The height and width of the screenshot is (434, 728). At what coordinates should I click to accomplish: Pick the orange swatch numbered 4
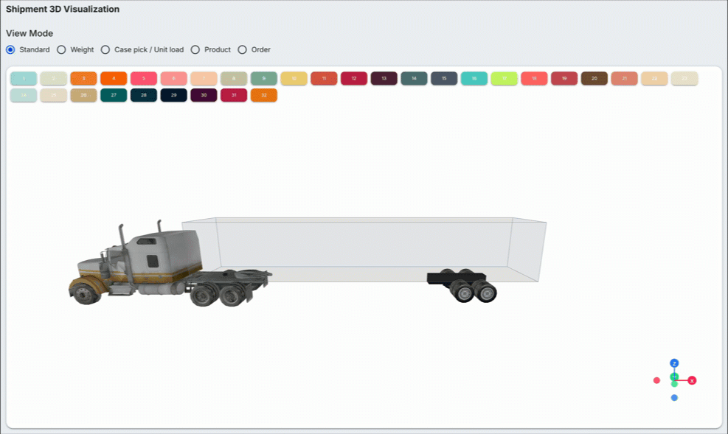[x=114, y=78]
